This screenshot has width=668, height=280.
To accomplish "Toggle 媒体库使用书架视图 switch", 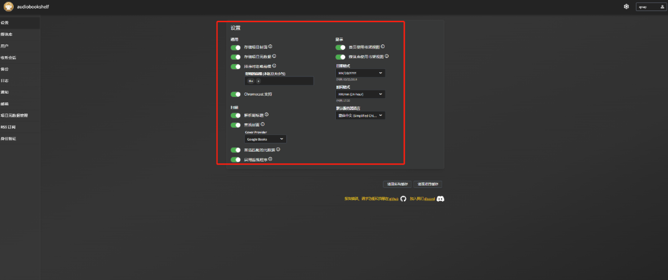I will [340, 57].
